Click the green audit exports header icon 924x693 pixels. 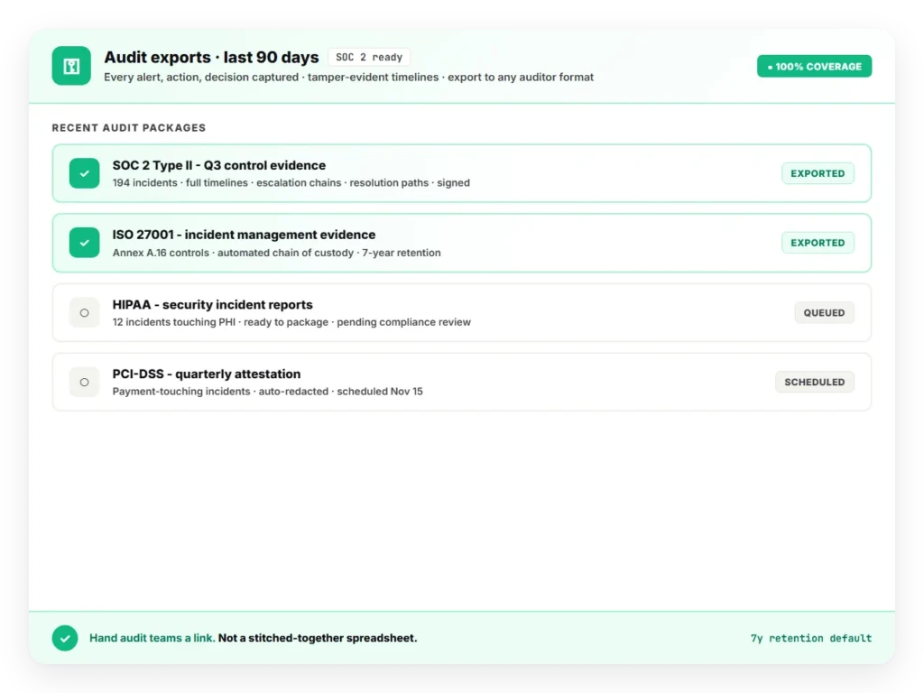pyautogui.click(x=71, y=66)
